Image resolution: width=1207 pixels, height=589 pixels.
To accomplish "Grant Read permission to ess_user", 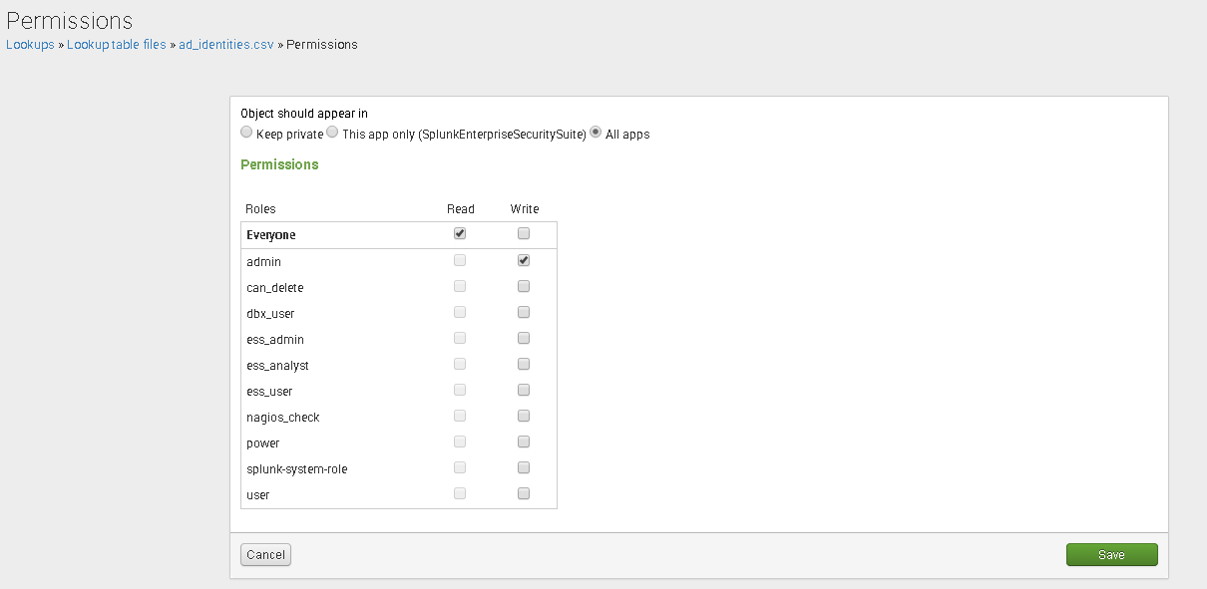I will pyautogui.click(x=459, y=390).
